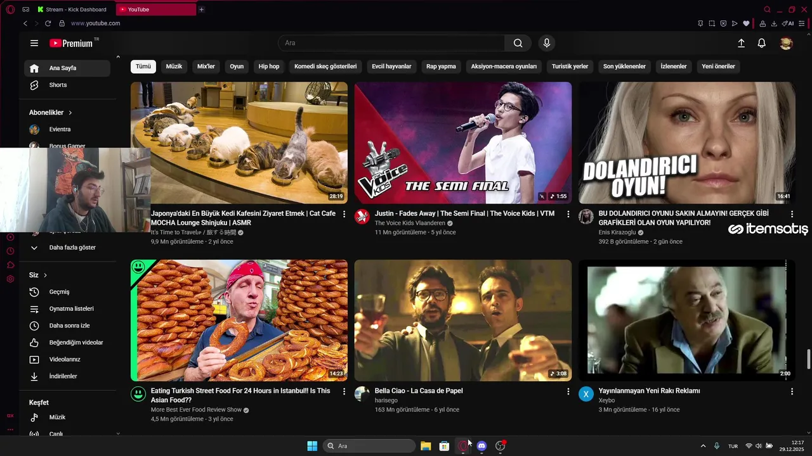This screenshot has height=456, width=812.
Task: Open the Opera AI assistant icon
Action: coord(789,23)
